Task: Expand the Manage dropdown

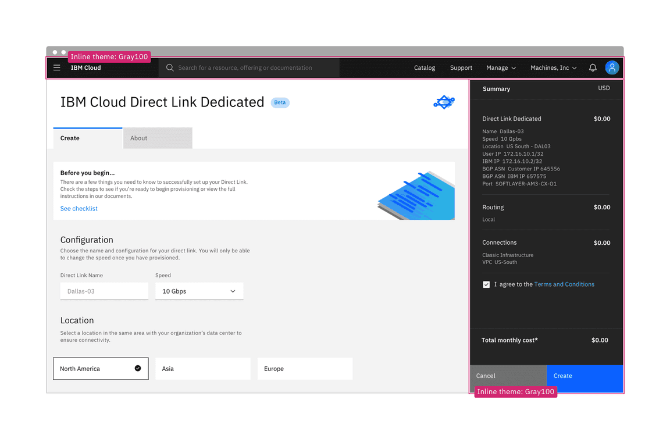Action: pos(500,67)
